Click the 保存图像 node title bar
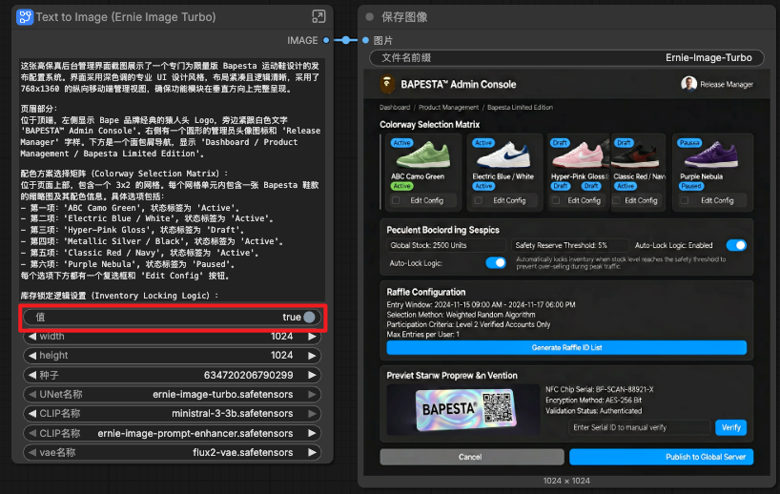 pos(563,17)
